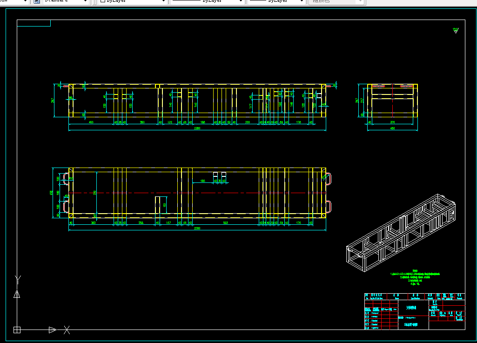Select the surface roughness symbol in sheet corner
Image resolution: width=477 pixels, height=343 pixels.
[x=456, y=30]
